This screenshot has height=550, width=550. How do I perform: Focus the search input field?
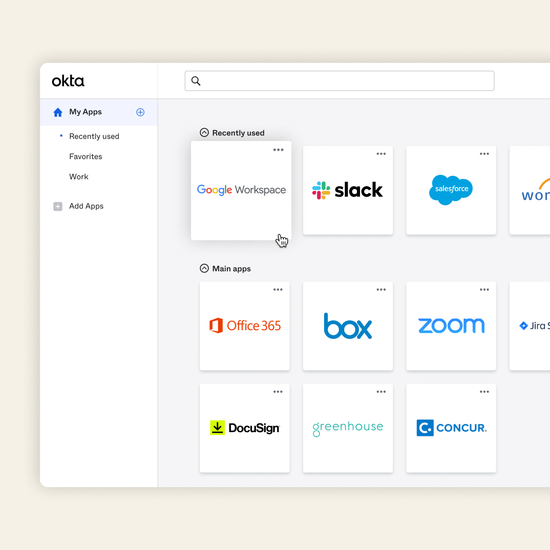(x=344, y=81)
